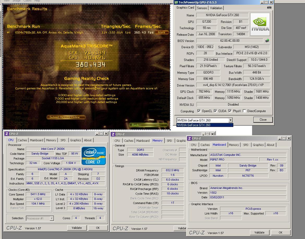Toggle the PhysX checkbox
Screen dimensions: 305x239
(x=230, y=111)
